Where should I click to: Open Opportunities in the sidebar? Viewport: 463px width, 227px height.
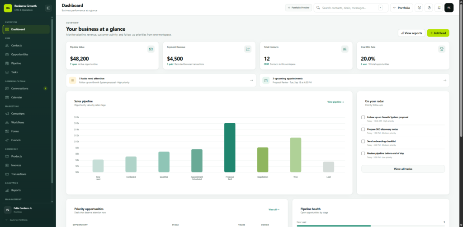point(26,54)
